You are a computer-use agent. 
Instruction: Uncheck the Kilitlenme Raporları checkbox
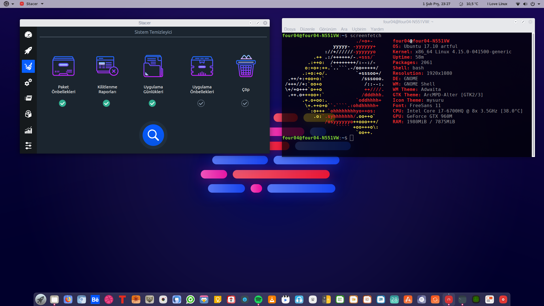[x=106, y=103]
